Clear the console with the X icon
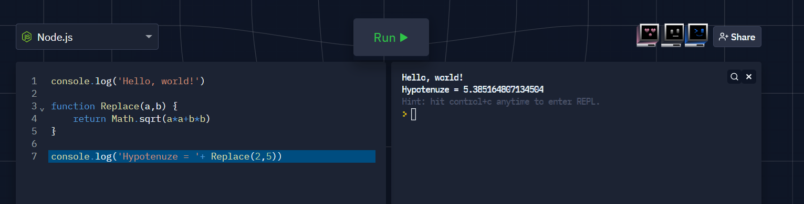Image resolution: width=804 pixels, height=204 pixels. tap(749, 77)
